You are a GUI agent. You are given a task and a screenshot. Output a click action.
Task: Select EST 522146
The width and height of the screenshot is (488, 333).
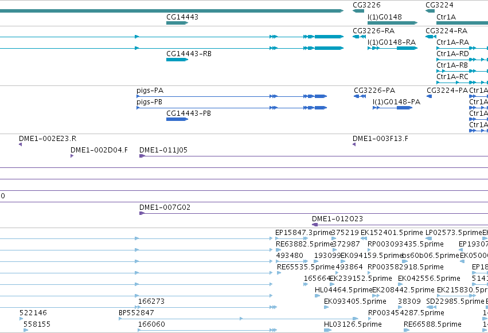pos(21,319)
